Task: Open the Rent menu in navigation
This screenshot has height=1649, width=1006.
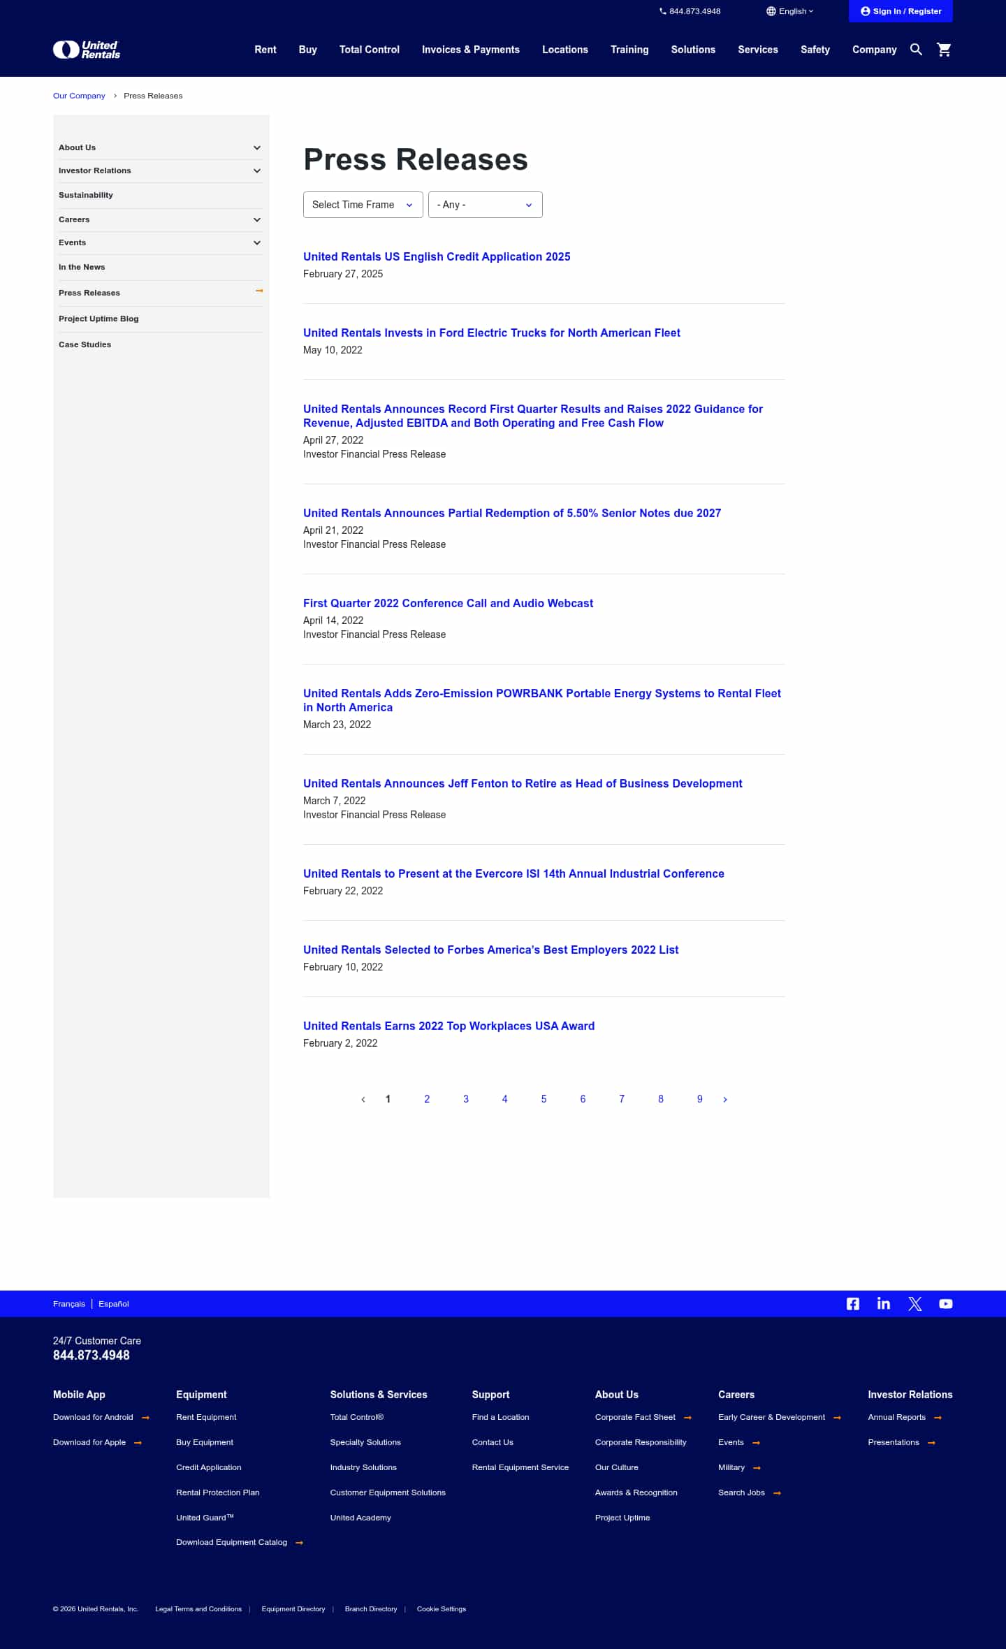Action: (x=265, y=50)
